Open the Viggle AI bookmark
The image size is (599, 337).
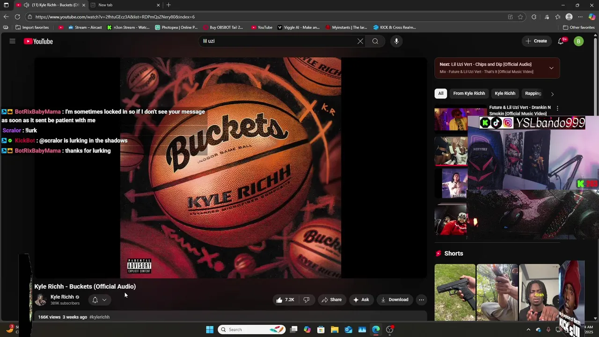coord(299,28)
